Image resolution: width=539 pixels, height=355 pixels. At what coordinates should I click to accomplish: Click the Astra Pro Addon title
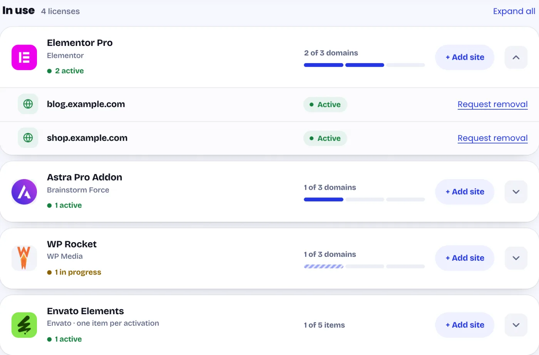84,177
